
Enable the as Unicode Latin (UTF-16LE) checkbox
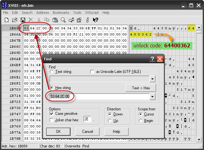92,72
